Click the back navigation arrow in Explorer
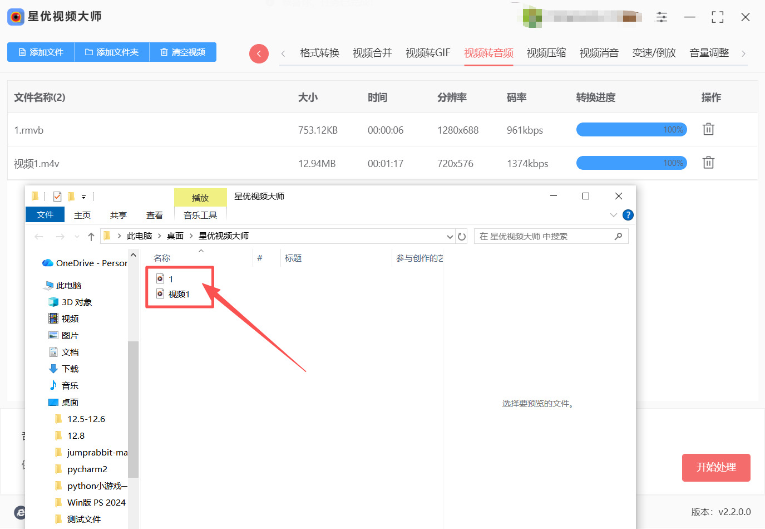This screenshot has width=765, height=529. click(x=38, y=236)
